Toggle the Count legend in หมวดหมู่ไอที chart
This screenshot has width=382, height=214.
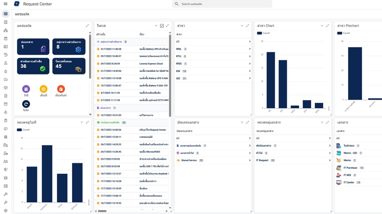coord(23,129)
